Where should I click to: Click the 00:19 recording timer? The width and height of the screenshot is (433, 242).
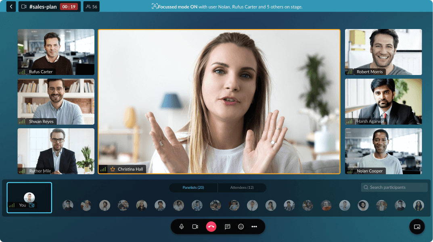point(69,6)
